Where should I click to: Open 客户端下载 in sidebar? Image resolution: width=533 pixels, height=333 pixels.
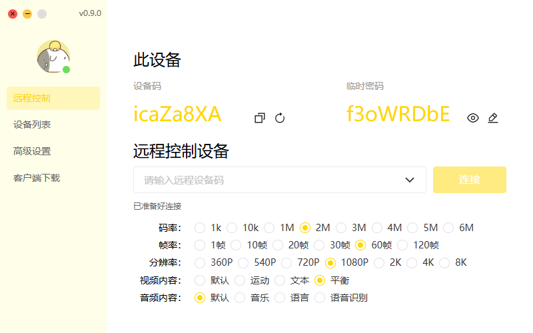pos(53,178)
